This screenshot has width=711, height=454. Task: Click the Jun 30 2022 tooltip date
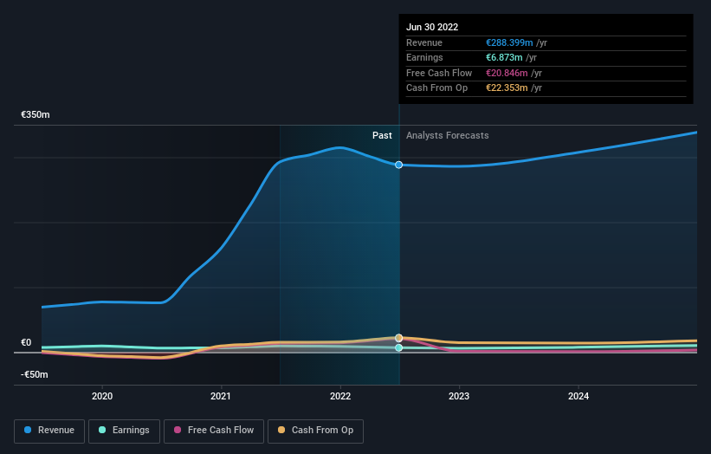point(432,27)
